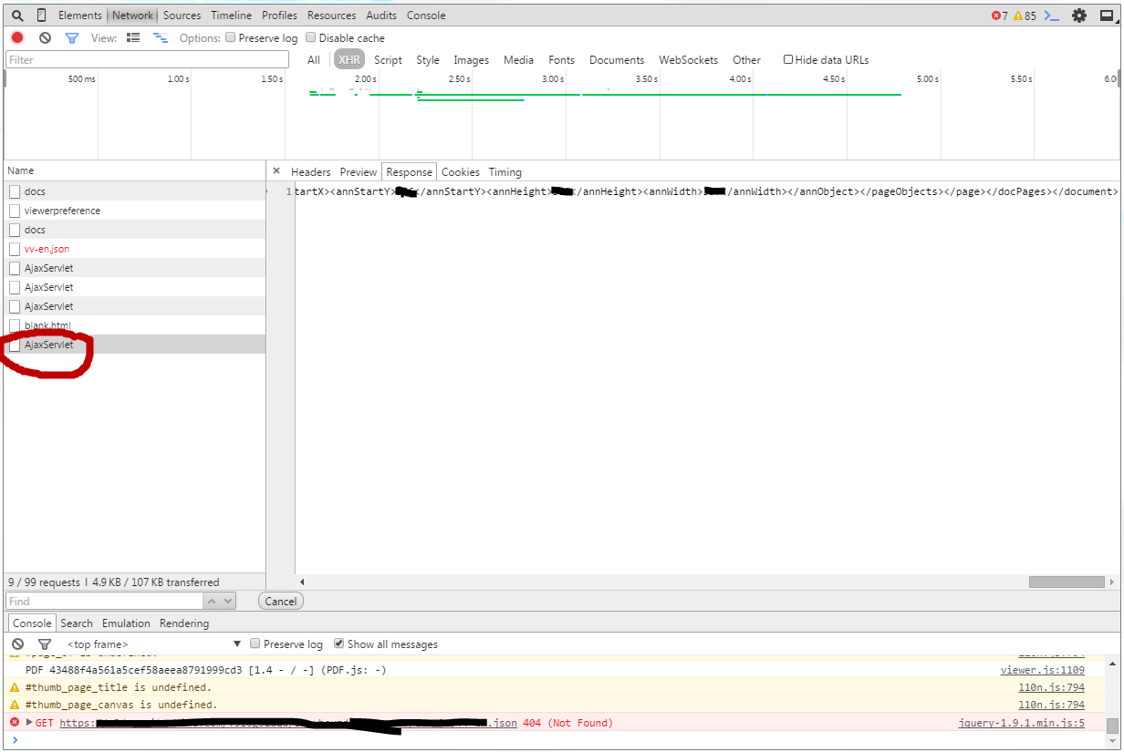This screenshot has height=752, width=1124.
Task: Open the jquery-1.9.1.min.js:5 source link
Action: point(1022,723)
